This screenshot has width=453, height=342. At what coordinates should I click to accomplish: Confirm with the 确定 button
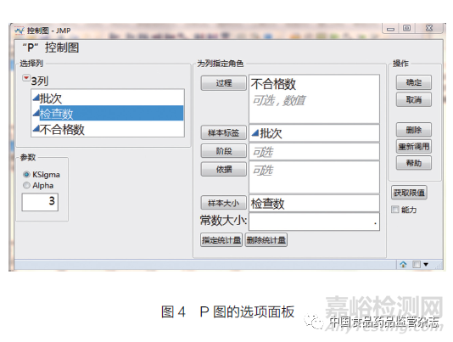414,82
